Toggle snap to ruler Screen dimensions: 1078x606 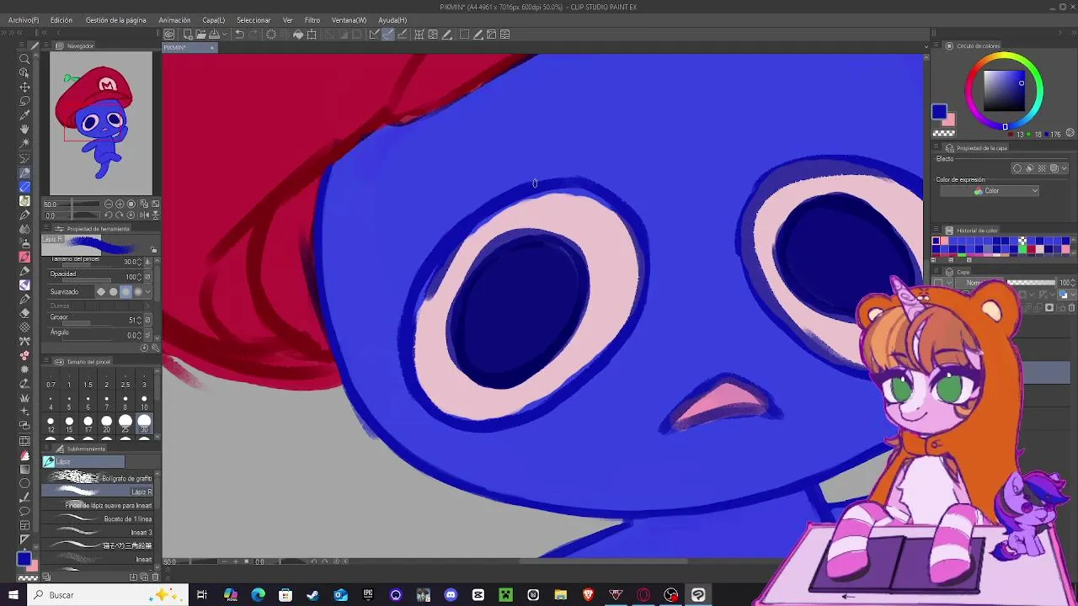pyautogui.click(x=374, y=35)
